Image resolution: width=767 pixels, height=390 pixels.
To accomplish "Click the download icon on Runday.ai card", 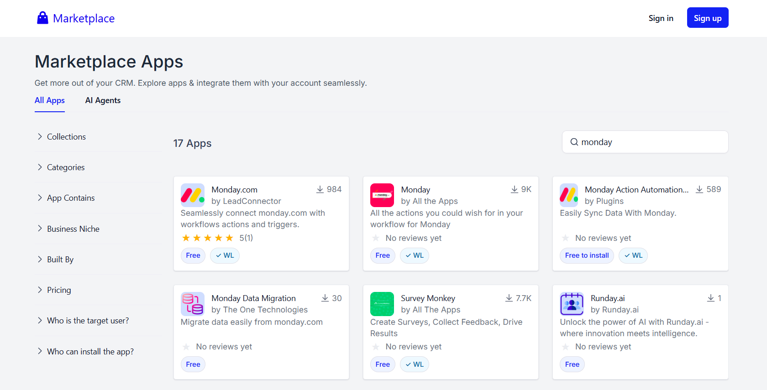I will (711, 298).
